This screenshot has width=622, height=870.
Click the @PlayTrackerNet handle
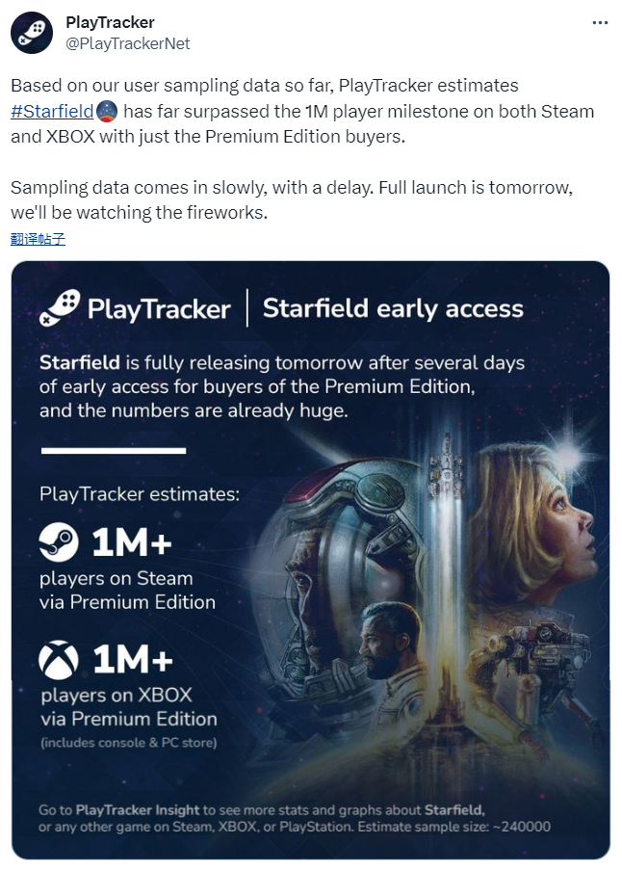[x=127, y=43]
